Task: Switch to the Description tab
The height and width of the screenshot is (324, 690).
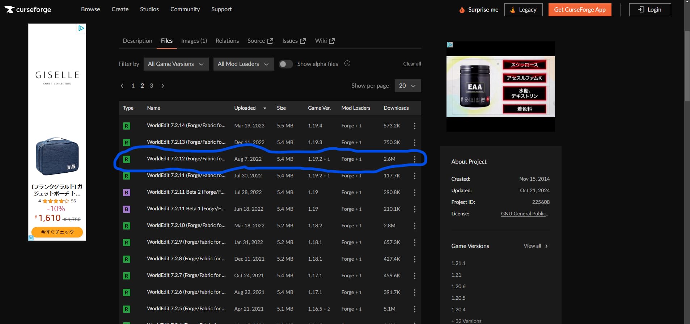Action: click(x=137, y=41)
